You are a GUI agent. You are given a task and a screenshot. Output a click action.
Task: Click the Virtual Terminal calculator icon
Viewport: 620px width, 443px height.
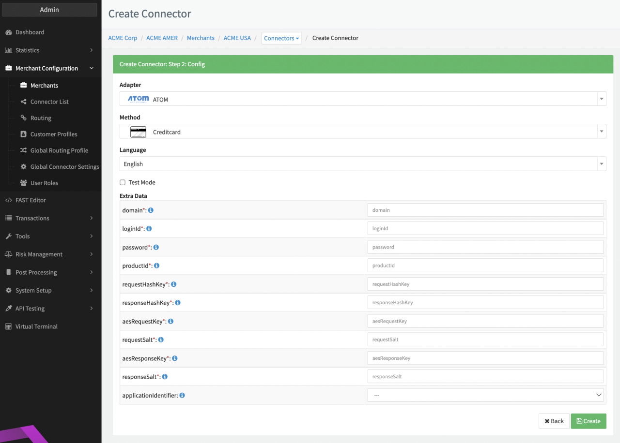coord(8,326)
